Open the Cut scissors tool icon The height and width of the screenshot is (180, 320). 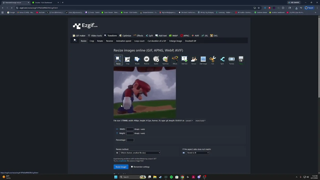point(212,60)
